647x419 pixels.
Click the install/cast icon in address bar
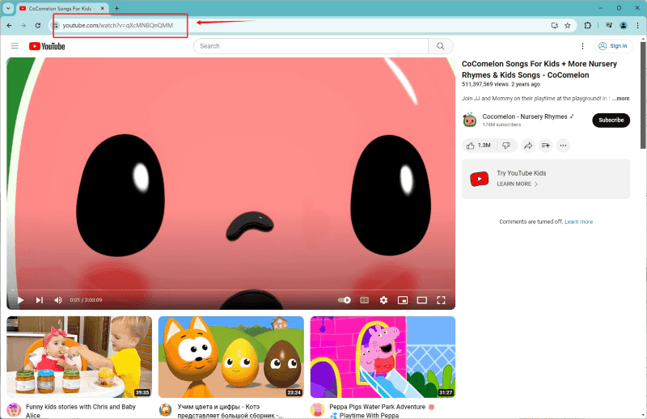tap(555, 25)
